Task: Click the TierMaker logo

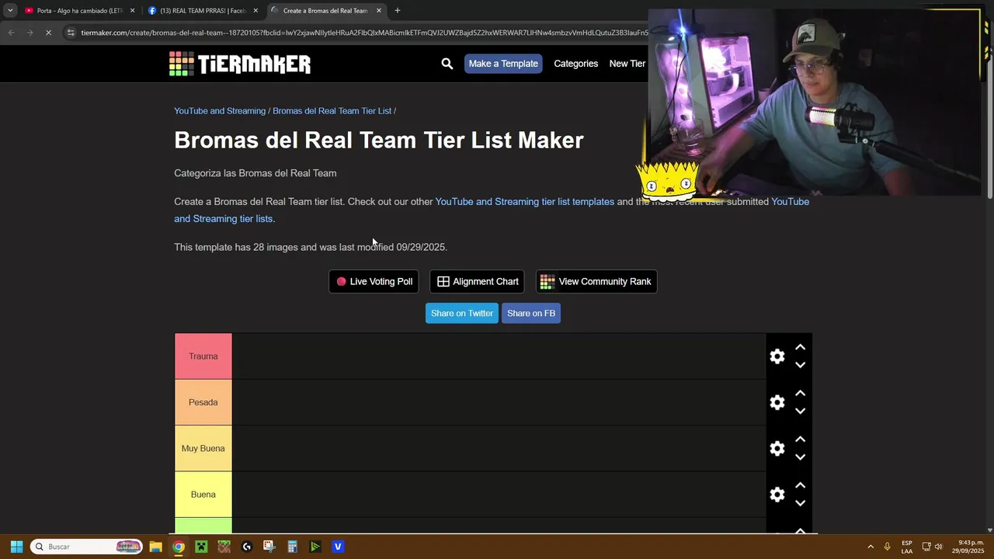Action: (240, 64)
